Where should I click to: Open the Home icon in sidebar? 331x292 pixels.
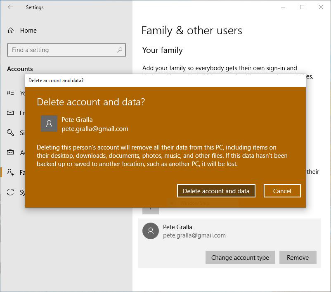tap(11, 31)
